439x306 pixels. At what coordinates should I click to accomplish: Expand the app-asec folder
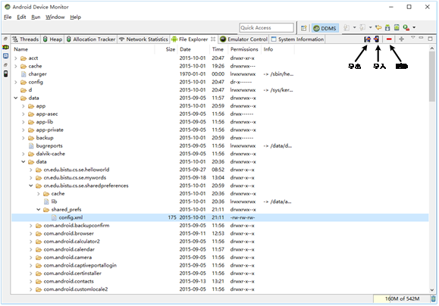24,114
